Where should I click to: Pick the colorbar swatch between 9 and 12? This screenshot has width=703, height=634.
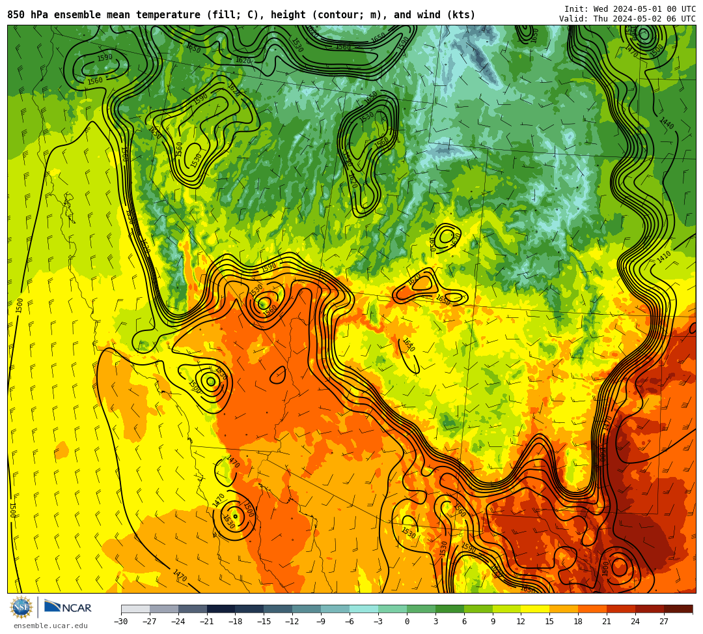[x=507, y=609]
